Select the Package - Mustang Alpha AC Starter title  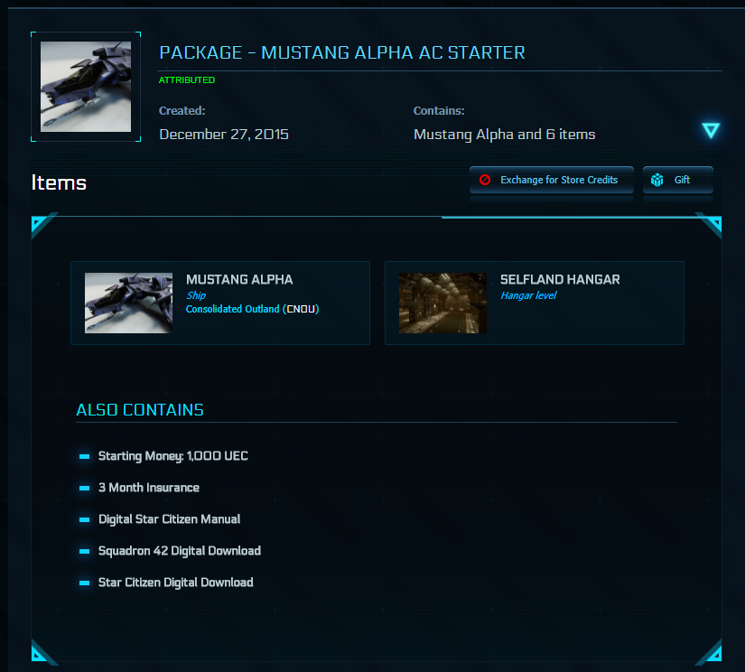point(342,52)
